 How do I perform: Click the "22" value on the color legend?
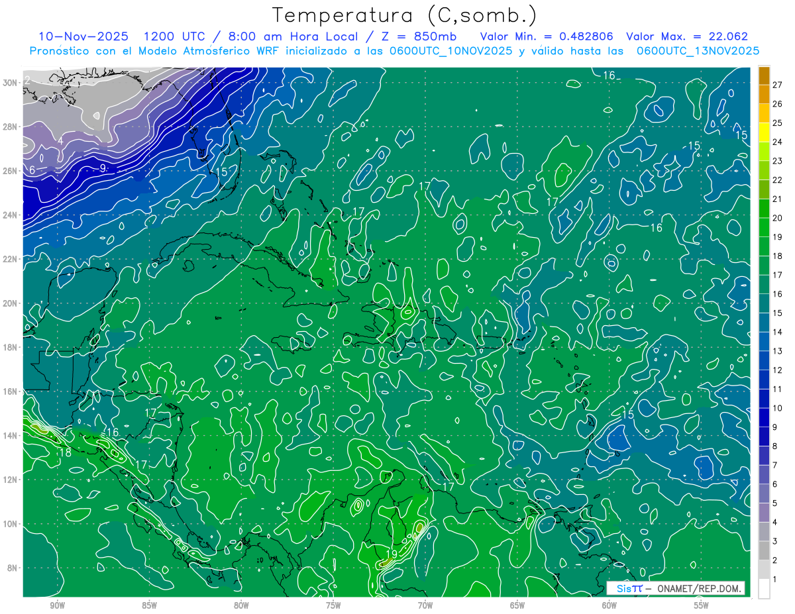click(x=777, y=180)
